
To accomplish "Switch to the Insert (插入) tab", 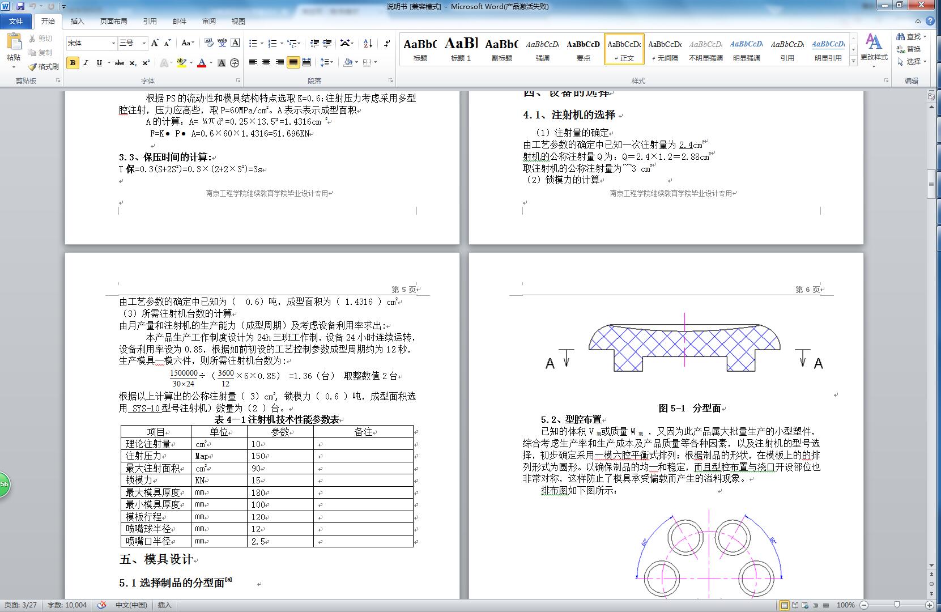I will (77, 21).
